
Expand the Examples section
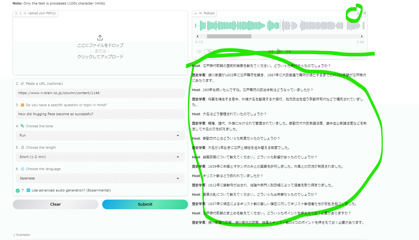[22, 235]
